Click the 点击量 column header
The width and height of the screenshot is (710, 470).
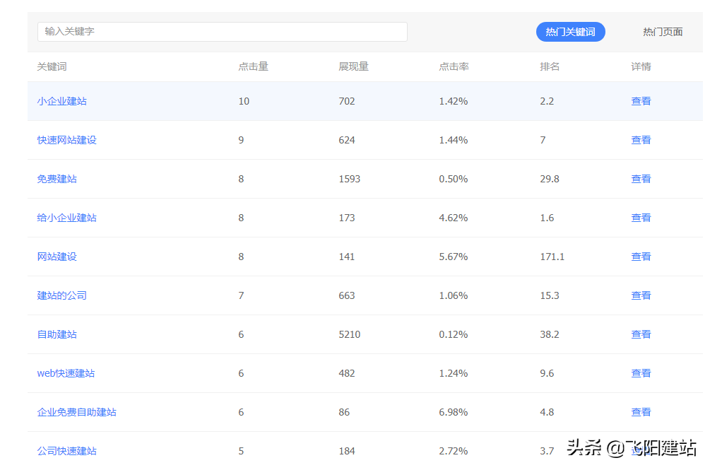(254, 66)
